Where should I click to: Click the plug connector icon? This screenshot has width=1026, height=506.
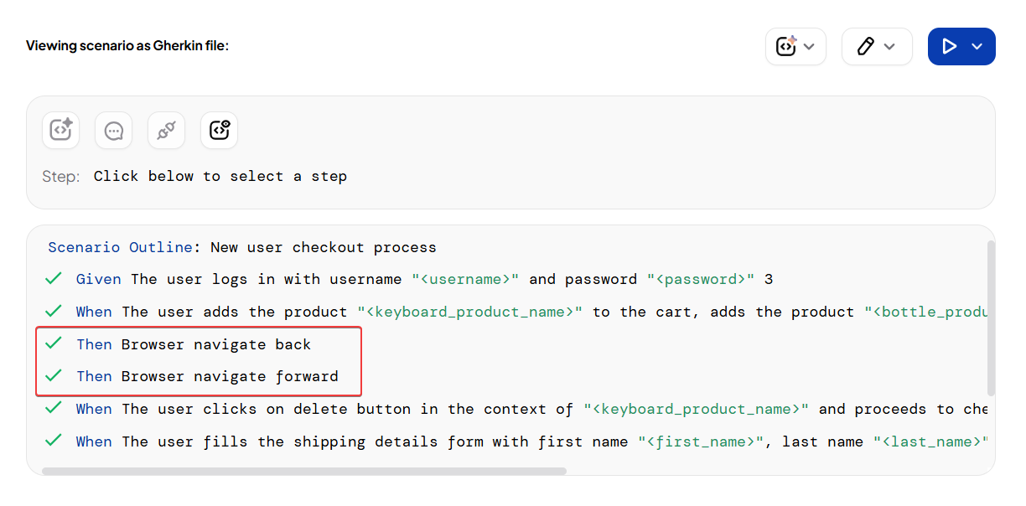pos(166,131)
